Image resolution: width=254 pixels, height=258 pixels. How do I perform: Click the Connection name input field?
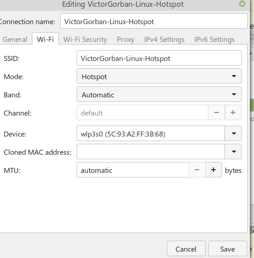click(x=154, y=21)
